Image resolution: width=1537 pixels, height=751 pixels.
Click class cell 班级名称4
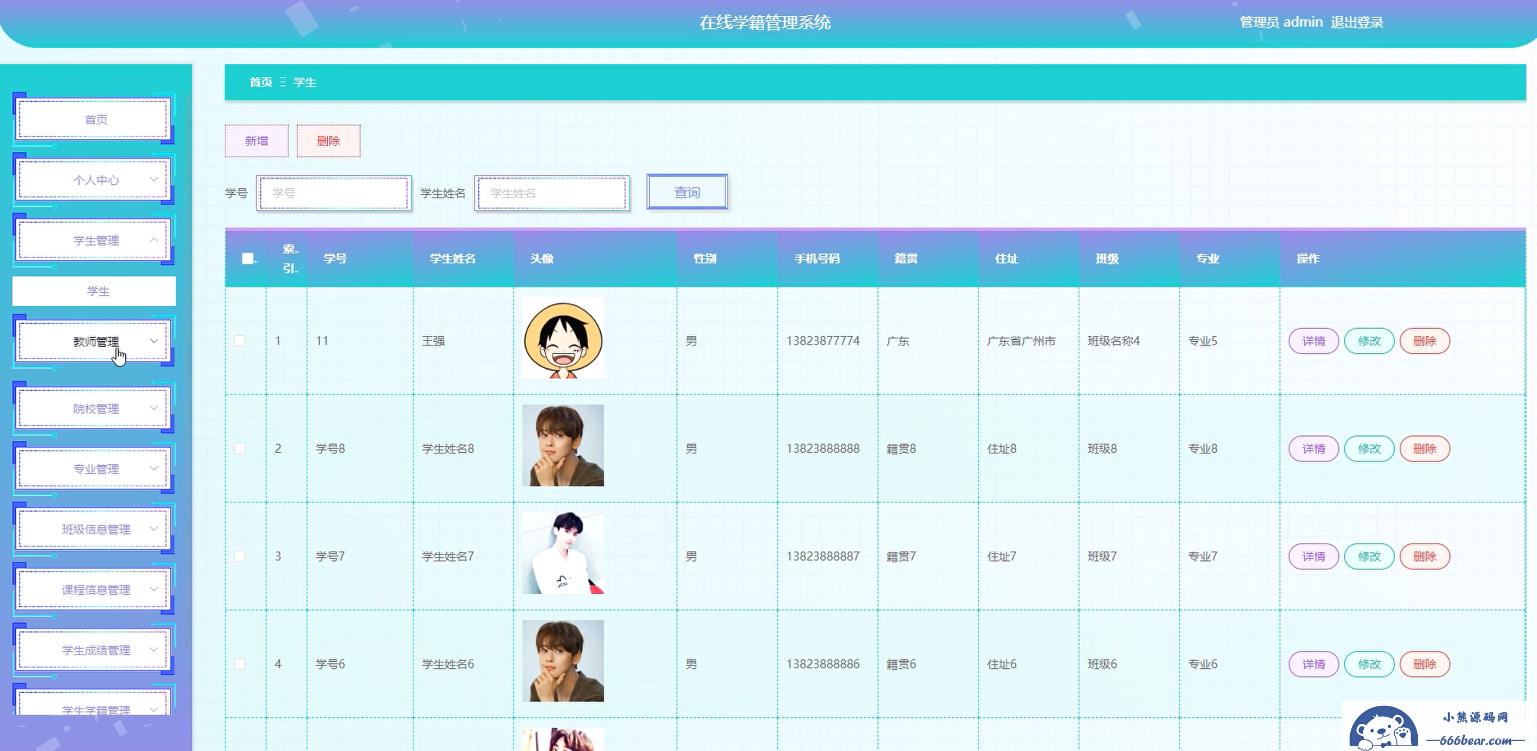tap(1113, 341)
